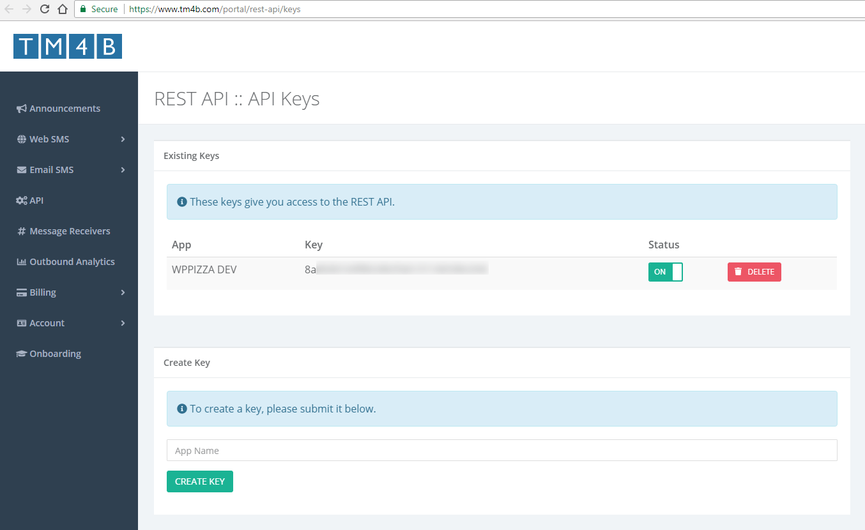
Task: Expand the Web SMS submenu chevron
Action: pos(123,139)
